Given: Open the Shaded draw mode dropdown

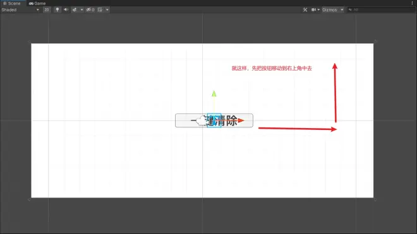Looking at the screenshot, I should (20, 10).
